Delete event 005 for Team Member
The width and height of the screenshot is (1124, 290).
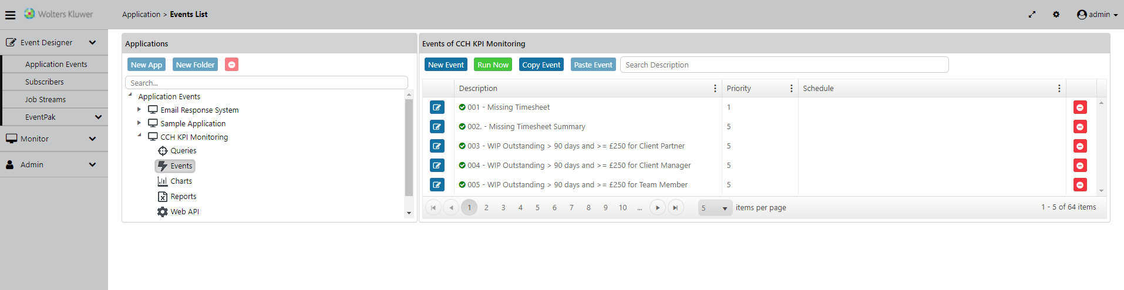(x=1080, y=185)
